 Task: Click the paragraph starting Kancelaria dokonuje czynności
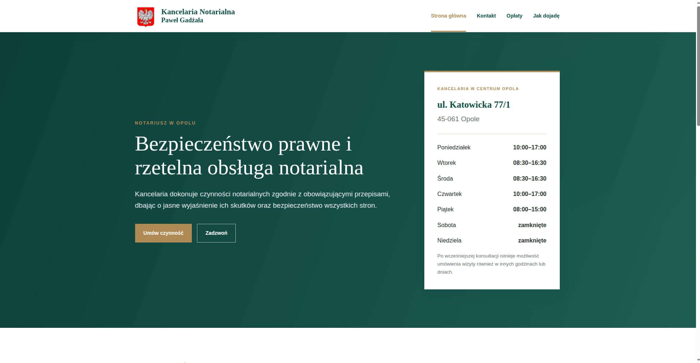[262, 200]
